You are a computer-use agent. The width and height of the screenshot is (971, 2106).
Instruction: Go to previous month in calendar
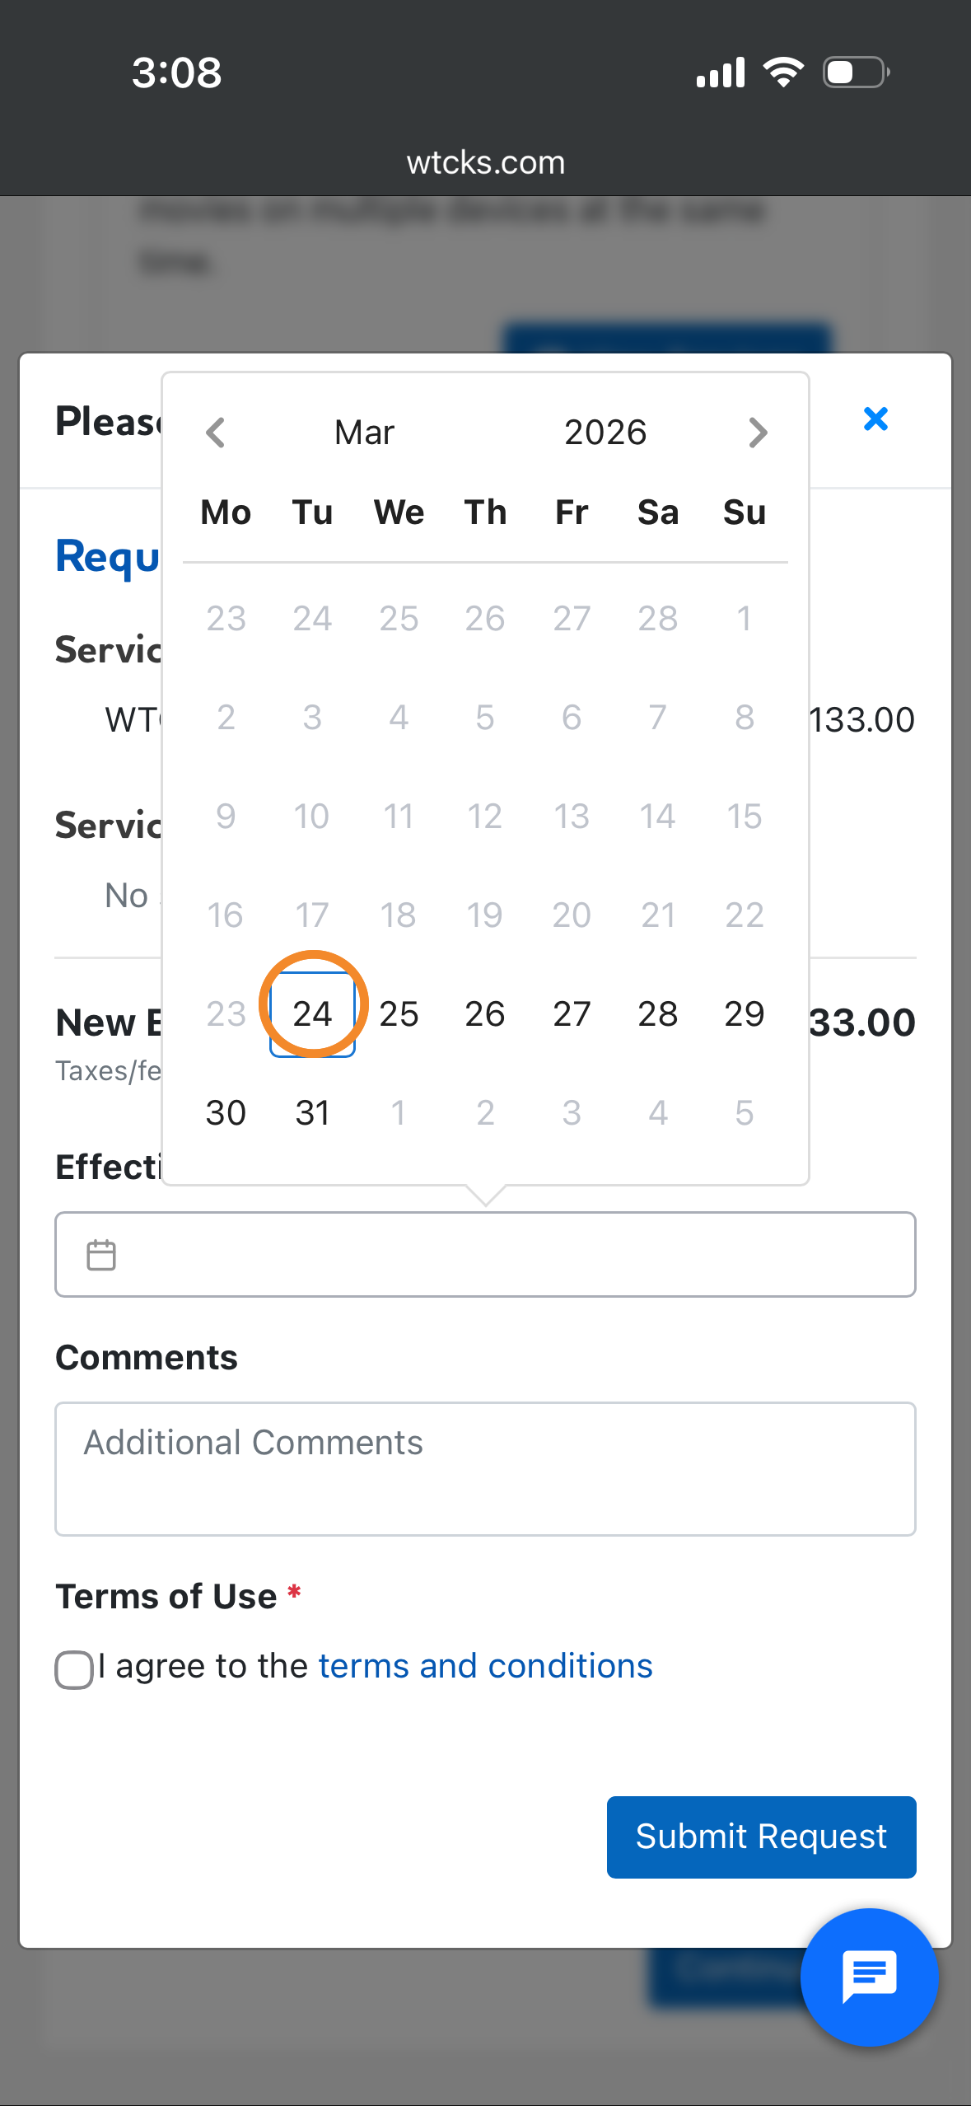tap(216, 433)
